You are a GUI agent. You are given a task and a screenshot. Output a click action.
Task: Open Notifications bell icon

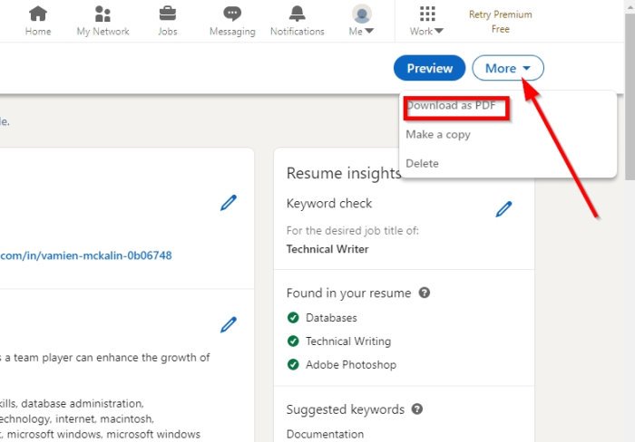[297, 14]
